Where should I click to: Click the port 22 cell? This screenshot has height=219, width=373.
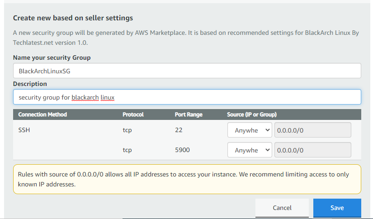(x=179, y=130)
